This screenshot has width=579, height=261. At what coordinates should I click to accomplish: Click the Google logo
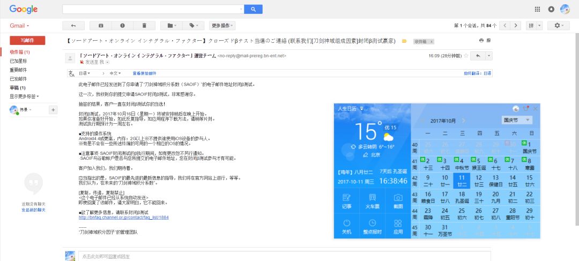(24, 9)
